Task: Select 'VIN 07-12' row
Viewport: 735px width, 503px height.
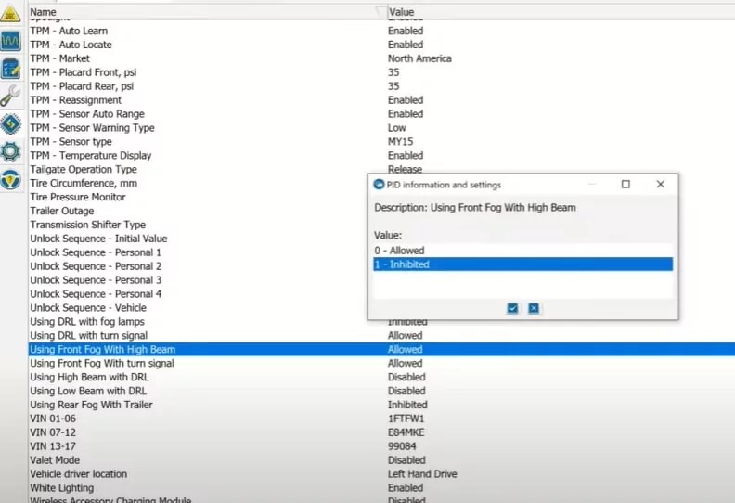Action: pos(381,432)
